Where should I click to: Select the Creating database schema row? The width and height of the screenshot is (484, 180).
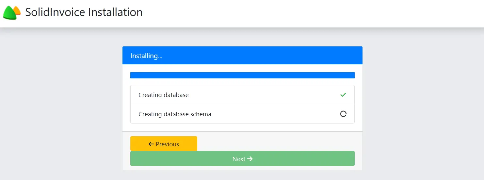[242, 114]
